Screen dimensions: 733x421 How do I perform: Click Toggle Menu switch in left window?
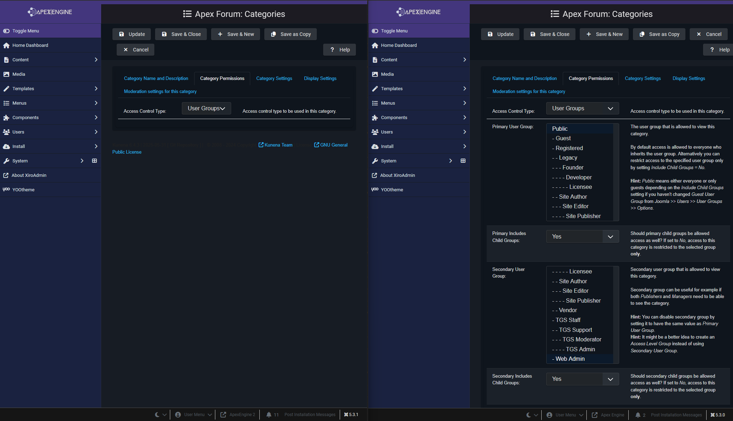coord(6,31)
